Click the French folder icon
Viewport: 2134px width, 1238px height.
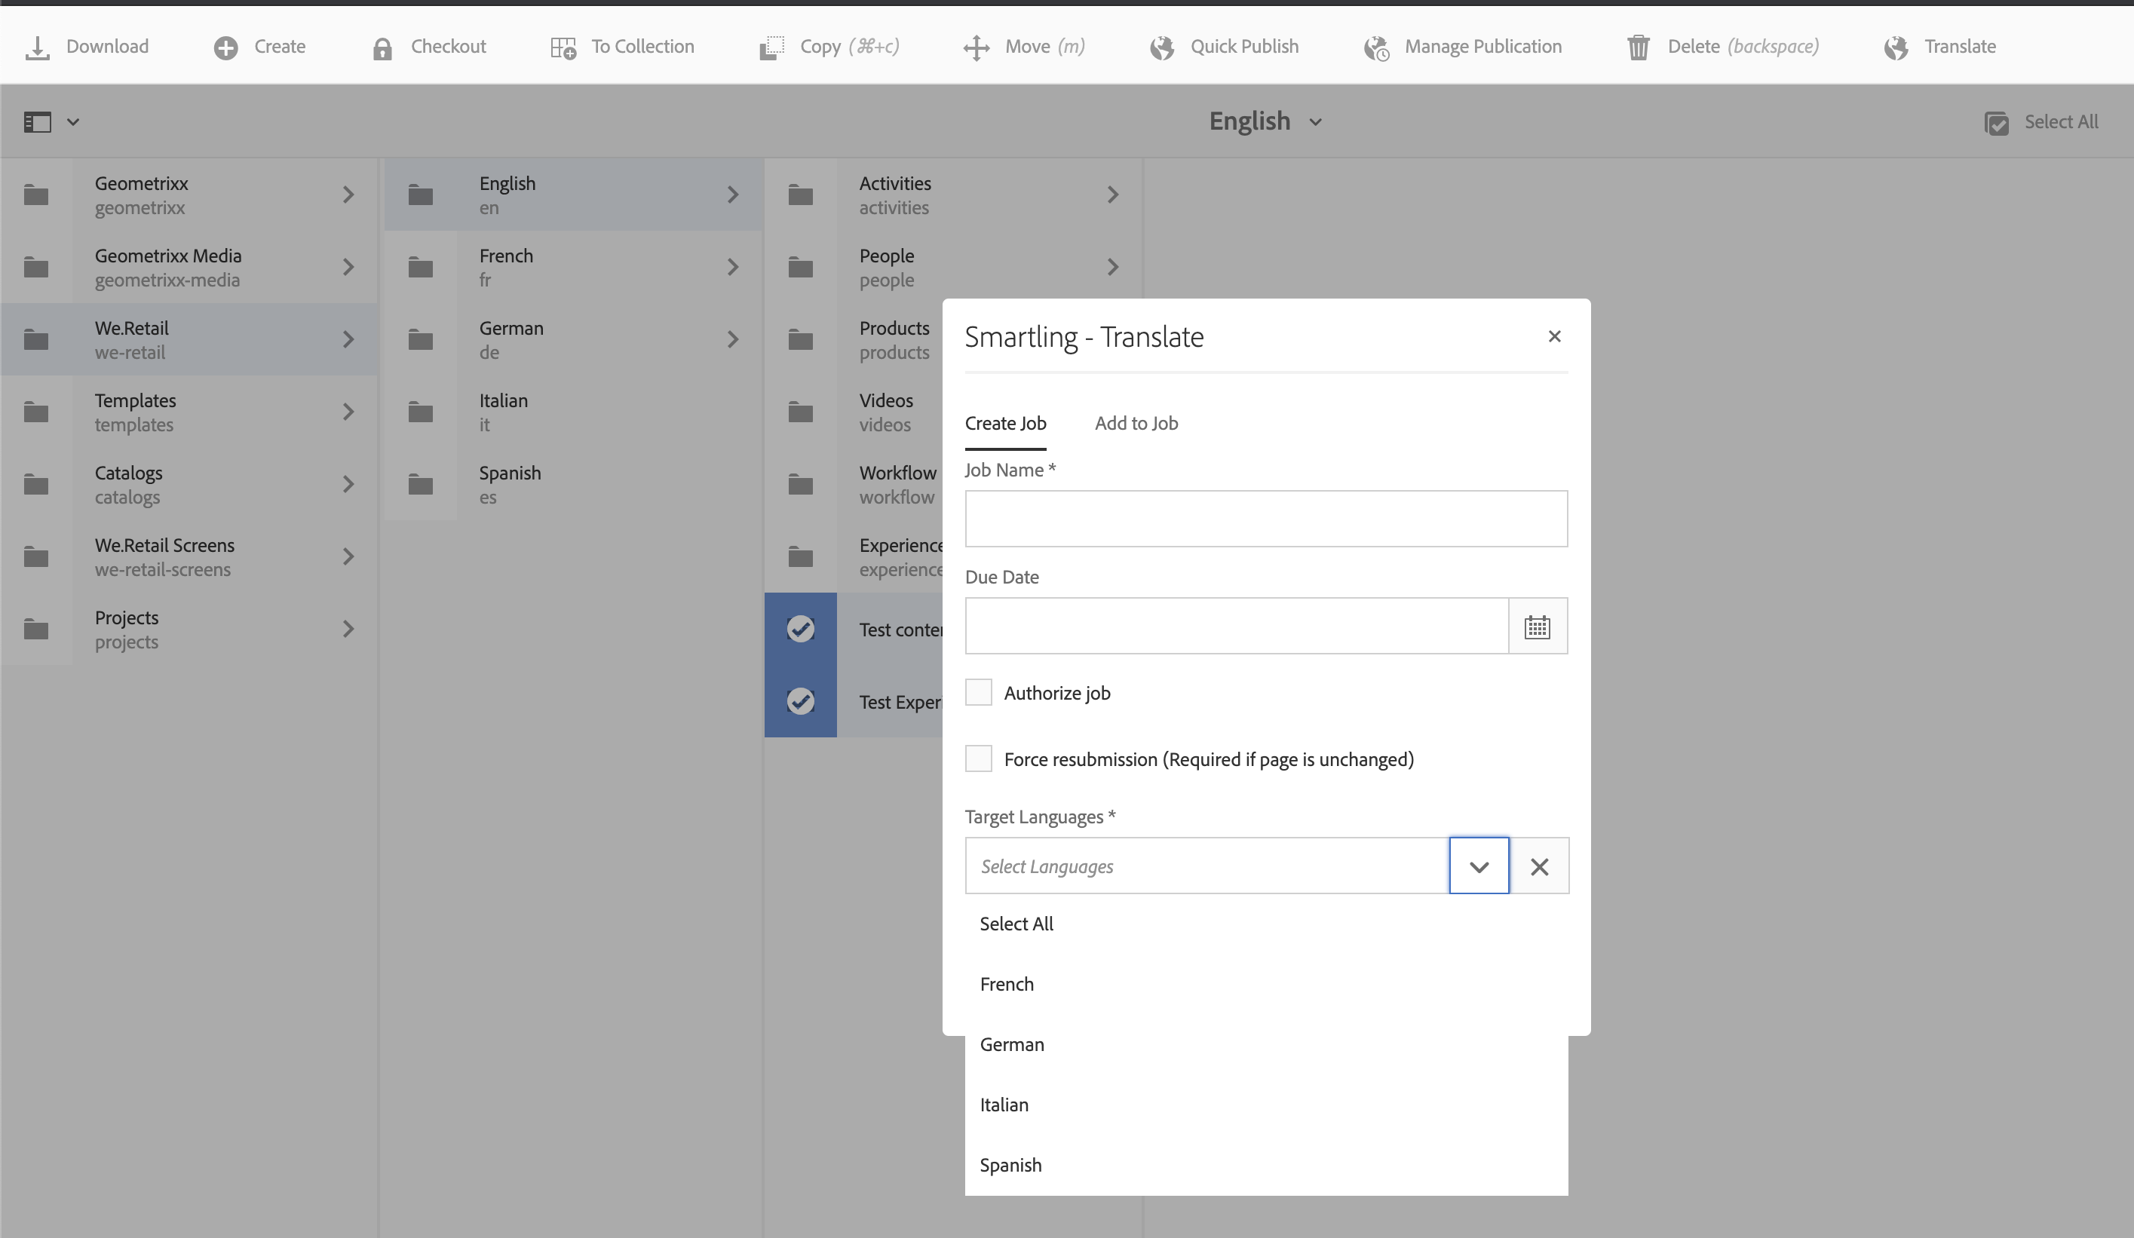(x=420, y=267)
